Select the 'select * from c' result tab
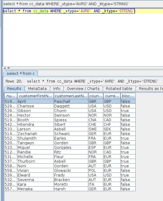The width and height of the screenshot is (163, 201). 21,74
